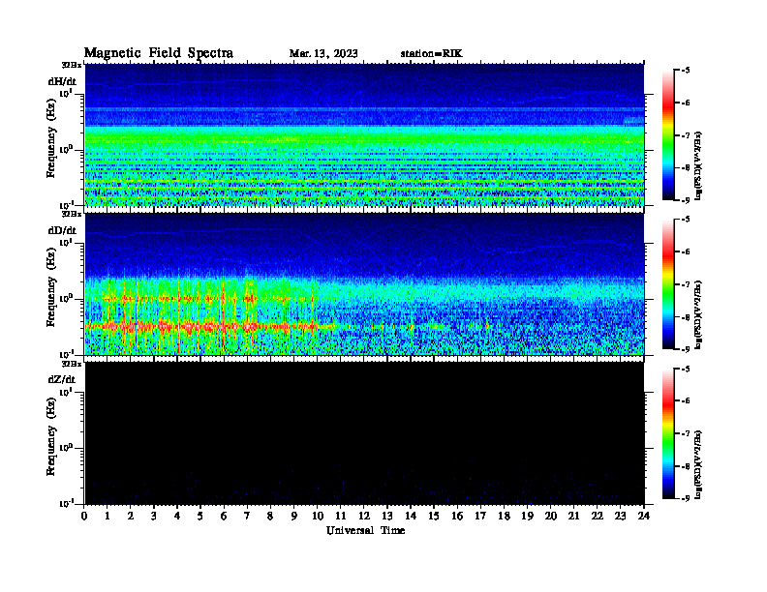The width and height of the screenshot is (767, 592).
Task: Click the 10^0 frequency tick of dH/dt panel
Action: (x=66, y=149)
